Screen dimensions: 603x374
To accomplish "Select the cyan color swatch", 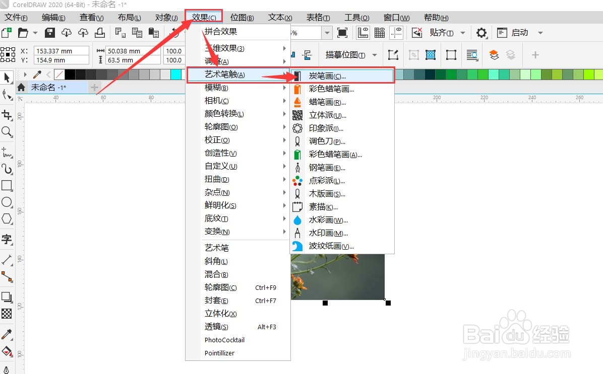I will (x=176, y=74).
